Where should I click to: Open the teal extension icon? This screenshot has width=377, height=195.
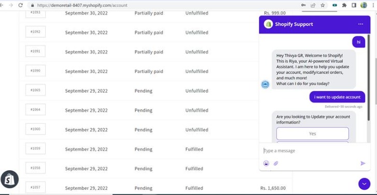point(334,5)
